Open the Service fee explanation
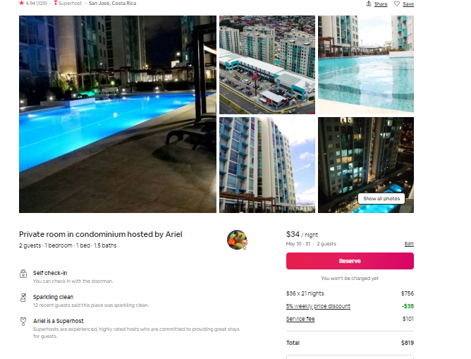The height and width of the screenshot is (359, 471). (x=300, y=319)
